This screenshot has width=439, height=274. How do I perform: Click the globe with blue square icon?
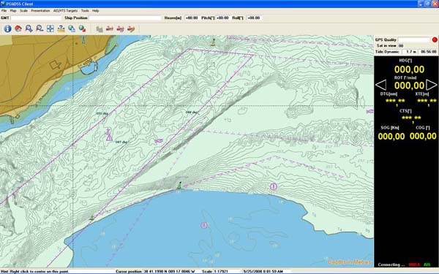click(72, 28)
